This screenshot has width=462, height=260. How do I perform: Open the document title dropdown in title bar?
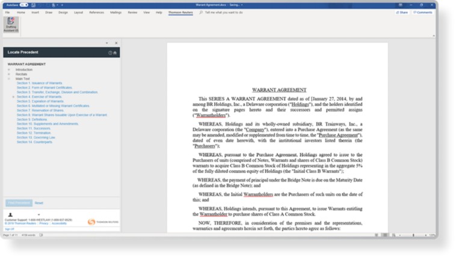pos(242,5)
